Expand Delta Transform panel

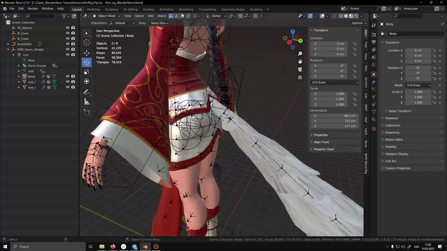coord(400,111)
